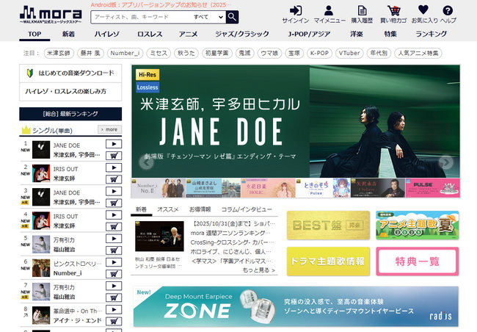Image resolution: width=477 pixels, height=332 pixels.
Task: Click the search keyword input field
Action: [x=142, y=17]
